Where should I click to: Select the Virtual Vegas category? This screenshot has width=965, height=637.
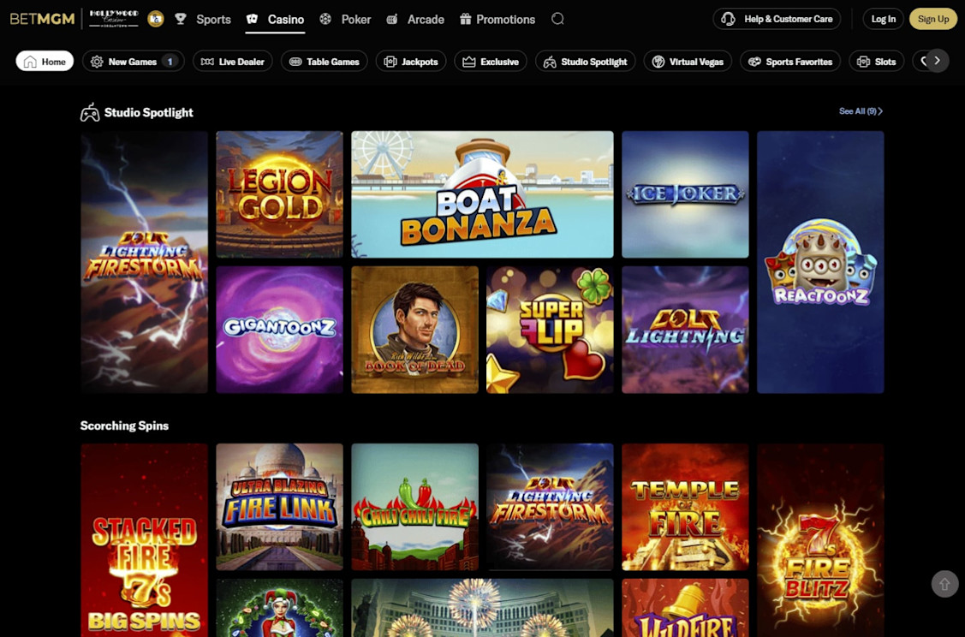click(x=688, y=62)
